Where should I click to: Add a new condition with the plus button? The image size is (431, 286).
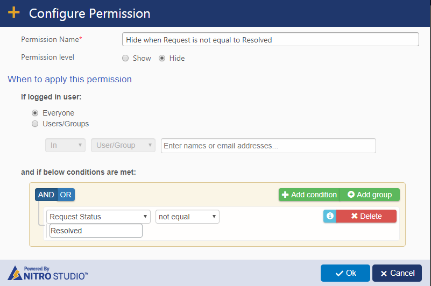point(309,195)
